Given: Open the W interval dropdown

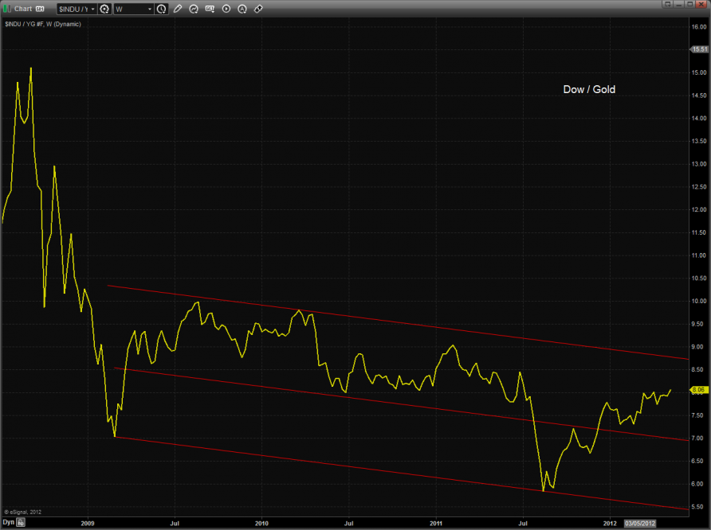Looking at the screenshot, I should (149, 9).
